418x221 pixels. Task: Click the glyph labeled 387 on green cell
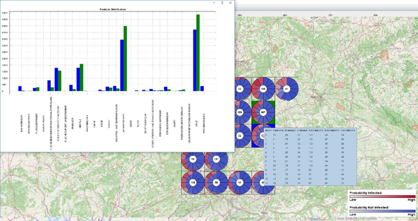[263, 113]
